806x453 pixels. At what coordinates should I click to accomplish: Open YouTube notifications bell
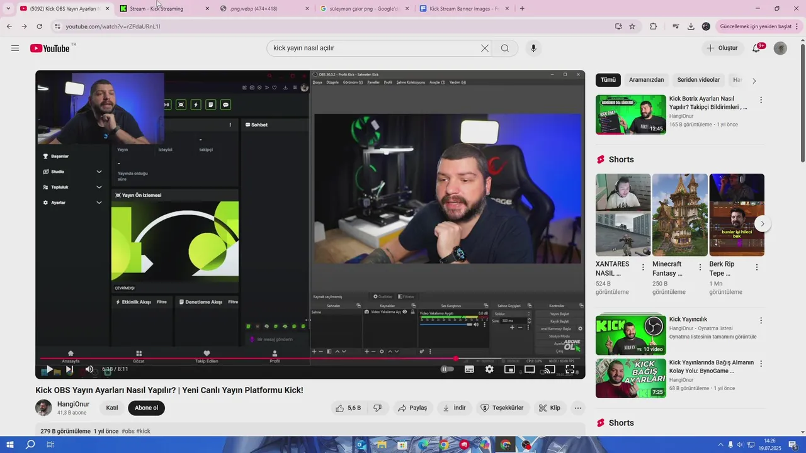[757, 48]
